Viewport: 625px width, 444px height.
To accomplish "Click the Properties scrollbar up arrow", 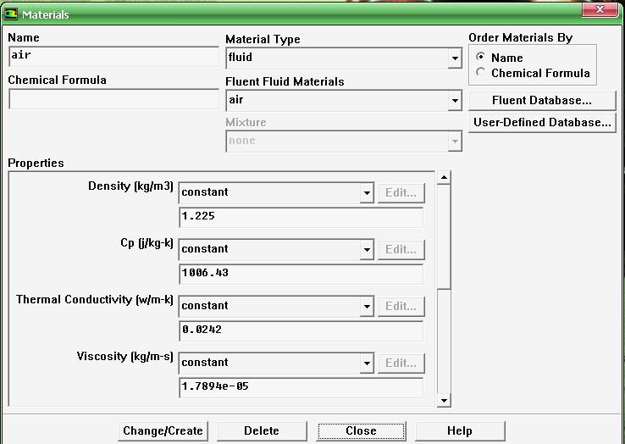I will click(444, 178).
